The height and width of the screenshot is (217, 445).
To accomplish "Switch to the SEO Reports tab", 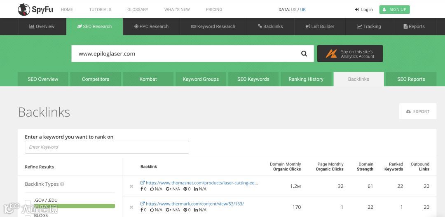I will pyautogui.click(x=411, y=79).
